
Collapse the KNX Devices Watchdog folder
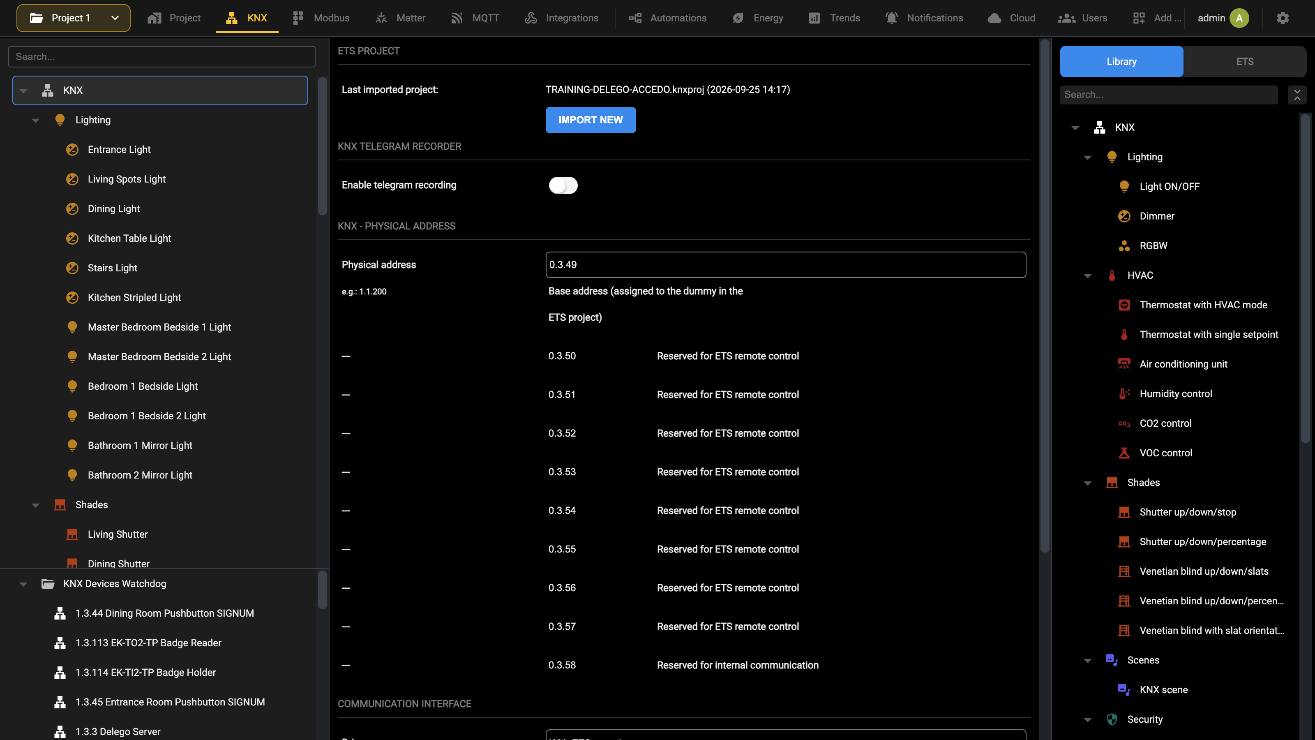[23, 584]
